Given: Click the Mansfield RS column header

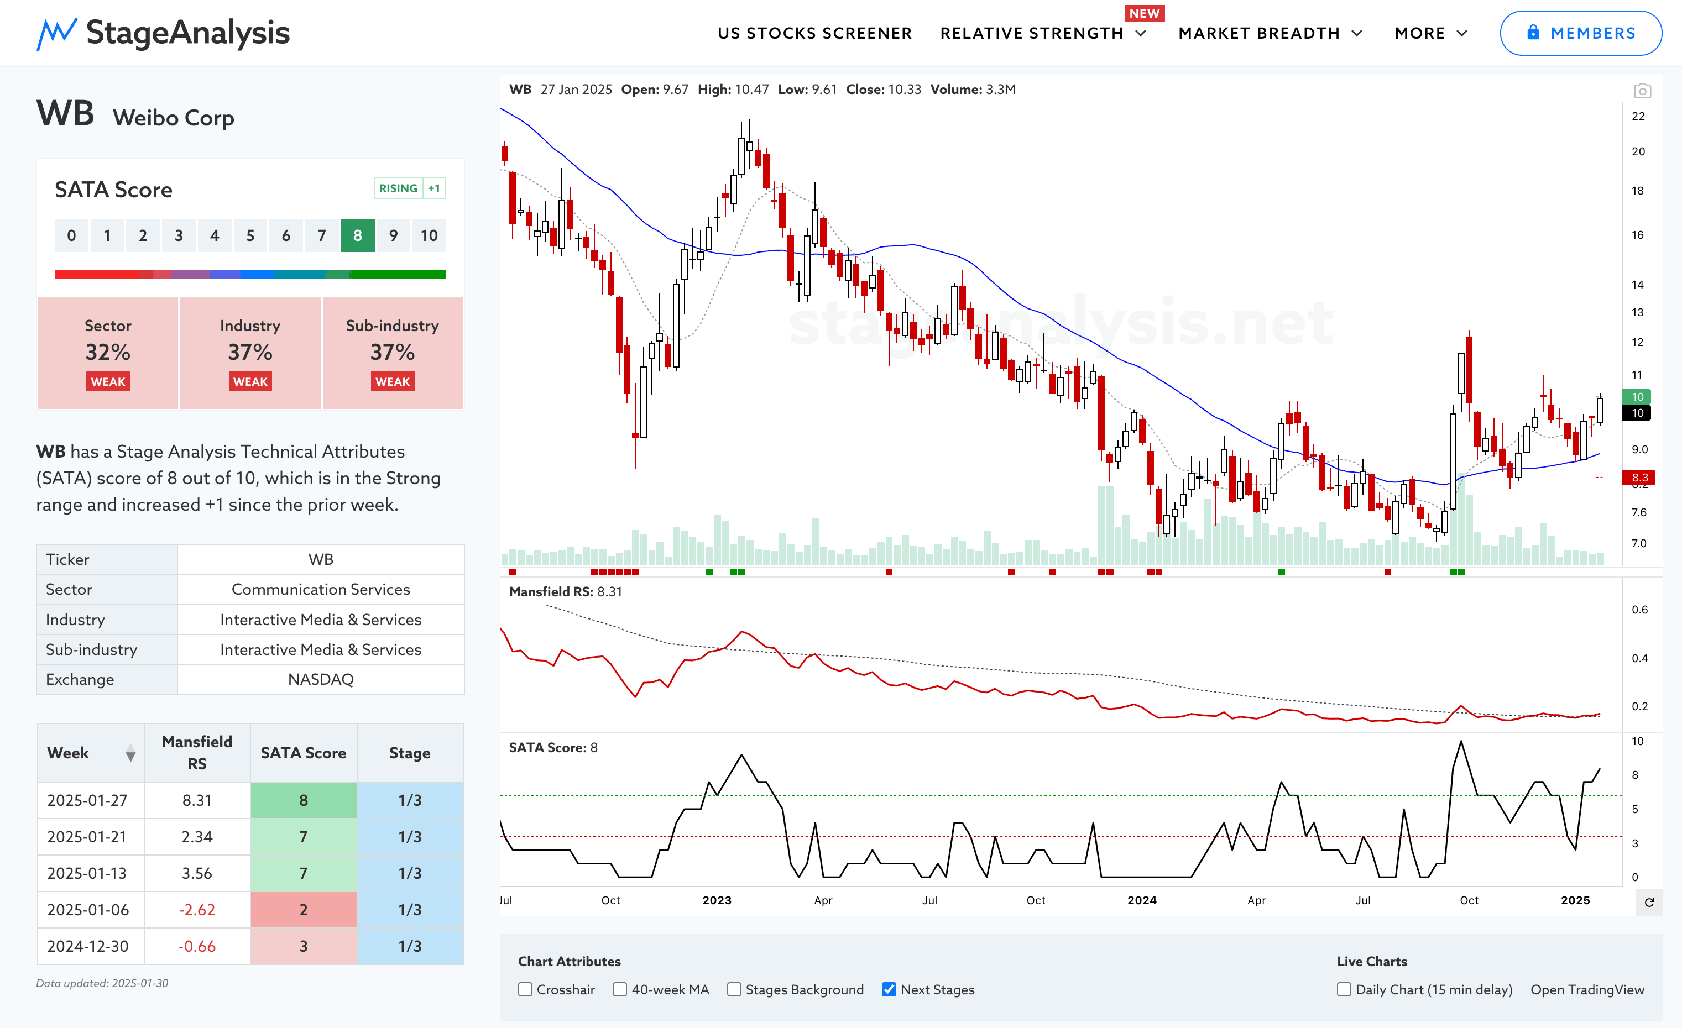Looking at the screenshot, I should 197,752.
